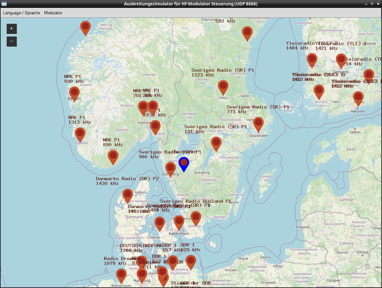
Task: Click the NRK P1 1313 kHz marker in Rogaland
Action: [x=80, y=135]
